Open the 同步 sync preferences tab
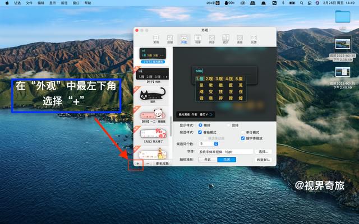 (x=212, y=39)
